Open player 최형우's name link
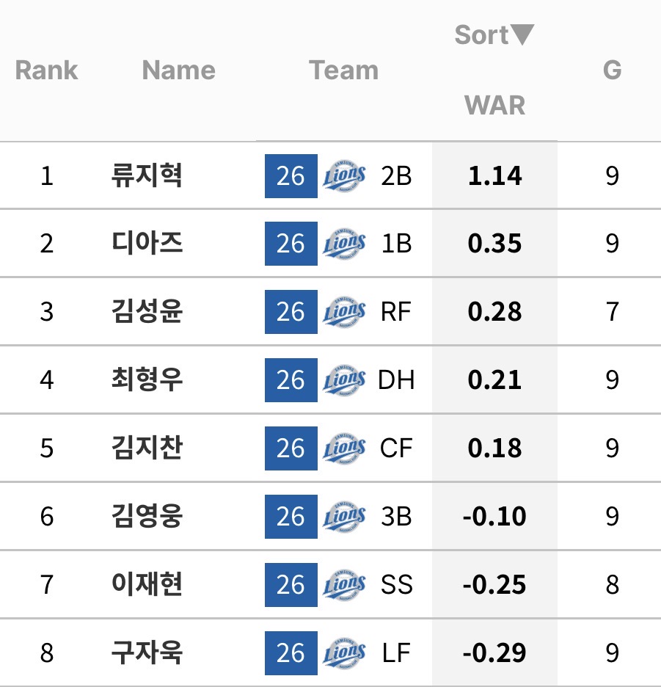Image resolution: width=661 pixels, height=687 pixels. pos(146,380)
